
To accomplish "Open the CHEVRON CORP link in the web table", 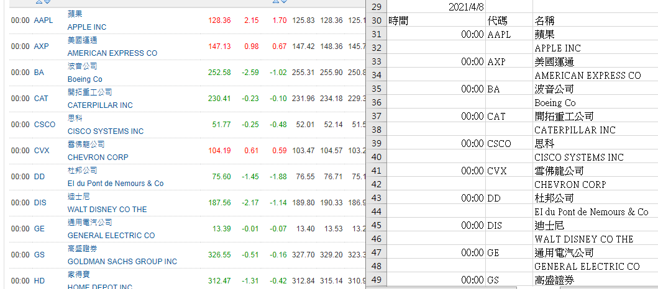I will coord(98,158).
